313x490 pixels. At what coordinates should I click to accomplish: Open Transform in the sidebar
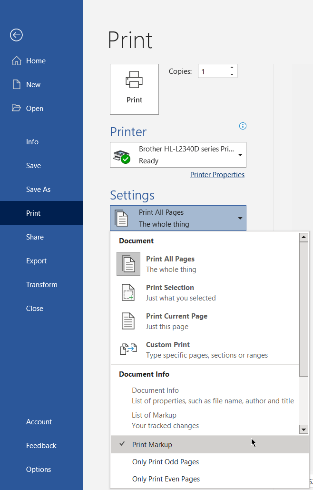click(x=41, y=284)
